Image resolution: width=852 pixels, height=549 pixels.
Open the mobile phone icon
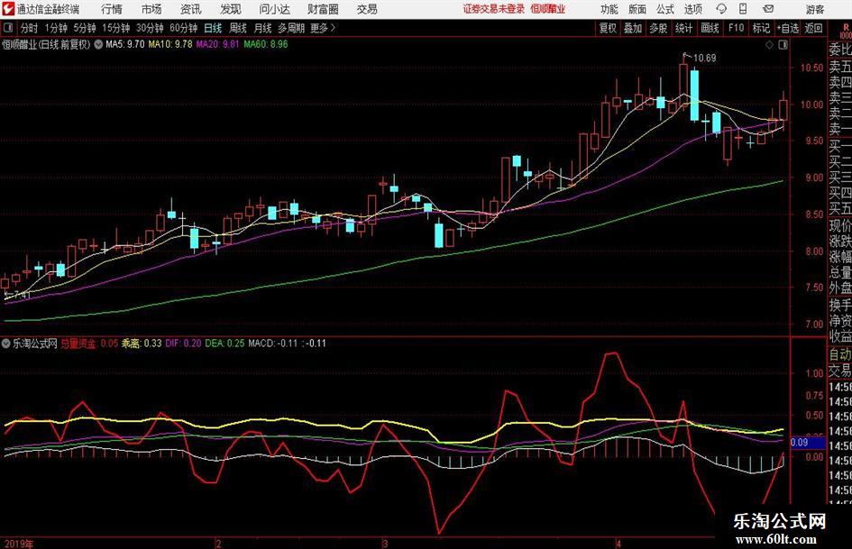point(743,9)
